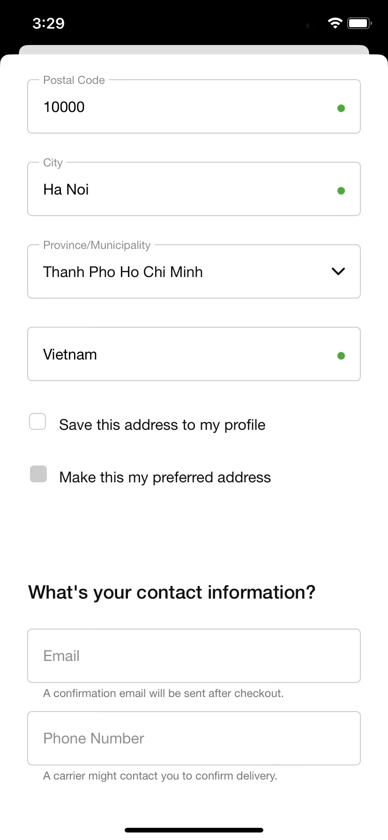Expand Province/Municipality with the chevron arrow
Viewport: 388px width, 840px height.
click(338, 271)
